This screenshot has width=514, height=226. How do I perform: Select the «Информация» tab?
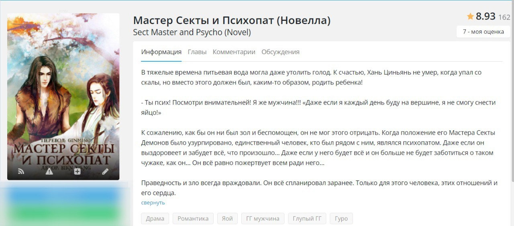161,52
